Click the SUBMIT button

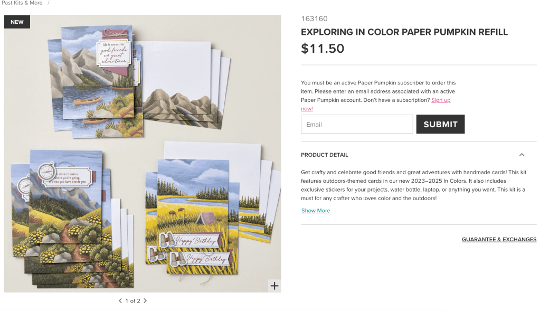[440, 124]
